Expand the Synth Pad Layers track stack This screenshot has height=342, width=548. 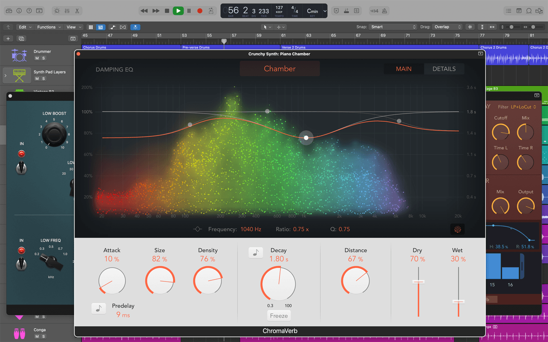(x=6, y=76)
